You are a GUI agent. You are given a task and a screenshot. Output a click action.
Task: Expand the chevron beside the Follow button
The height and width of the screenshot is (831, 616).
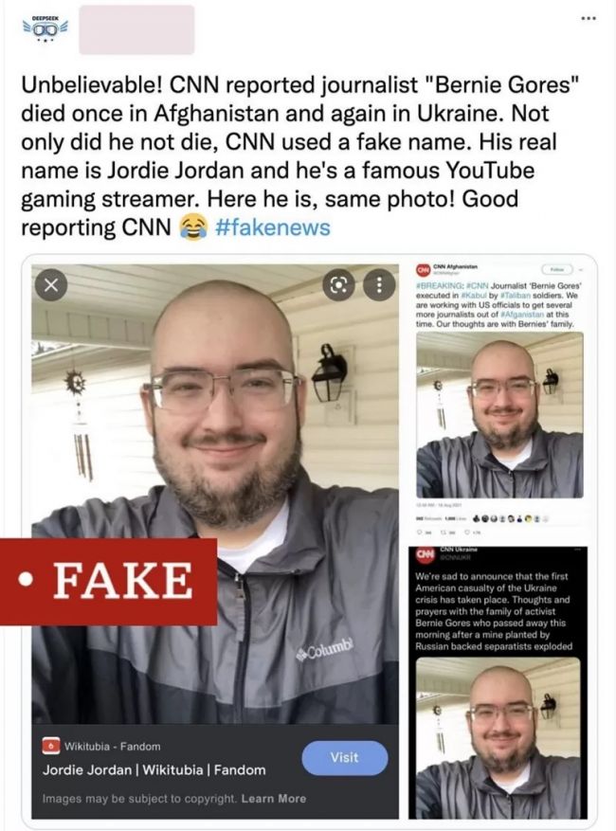point(581,269)
